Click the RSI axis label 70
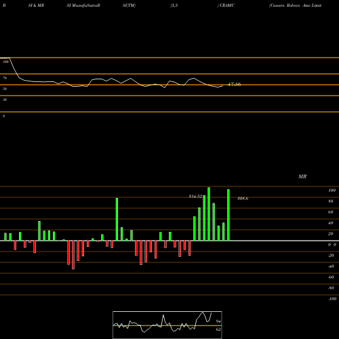The image size is (339, 339). [5, 78]
